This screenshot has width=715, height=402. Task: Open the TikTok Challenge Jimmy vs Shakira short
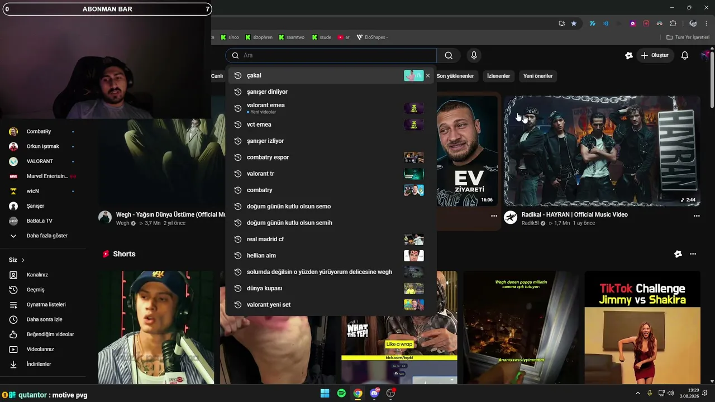tap(642, 328)
